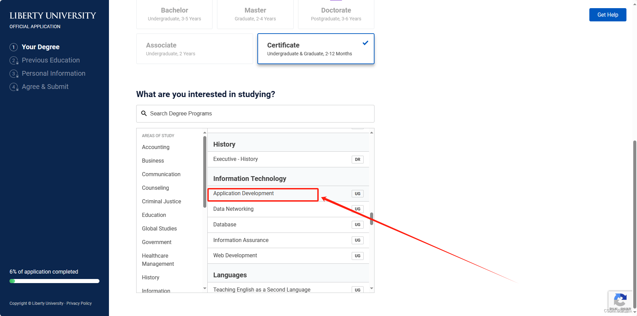637x316 pixels.
Task: Select Web Development program
Action: click(288, 256)
